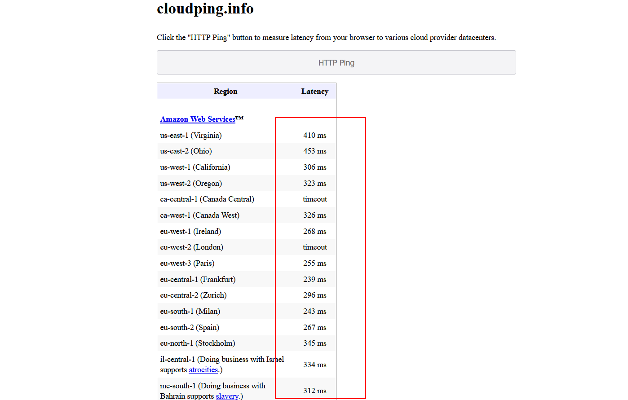Click the us-west-1 California latency value
Viewport: 628px width, 400px height.
pos(315,167)
